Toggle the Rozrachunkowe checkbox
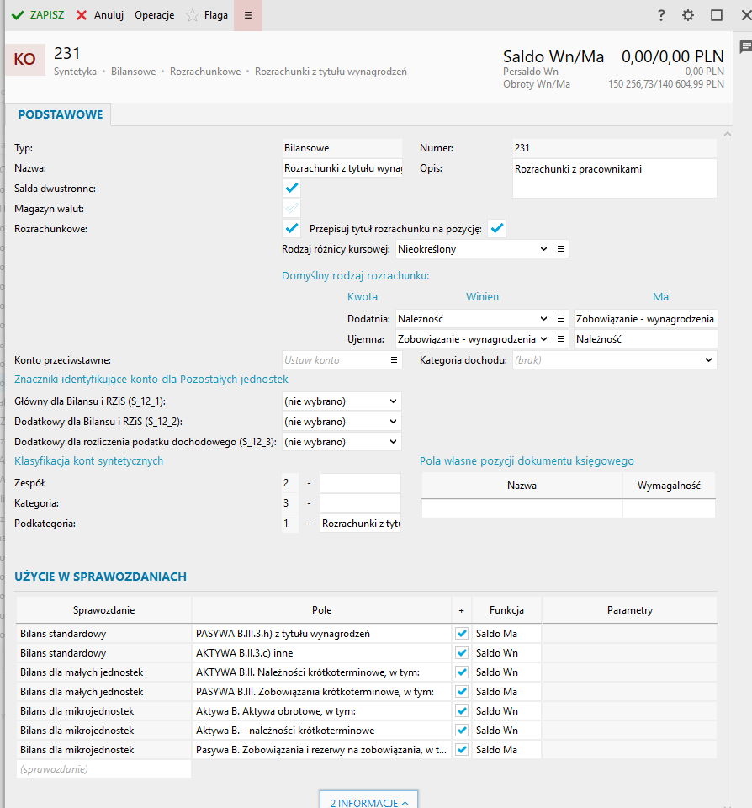The image size is (752, 808). coord(292,228)
